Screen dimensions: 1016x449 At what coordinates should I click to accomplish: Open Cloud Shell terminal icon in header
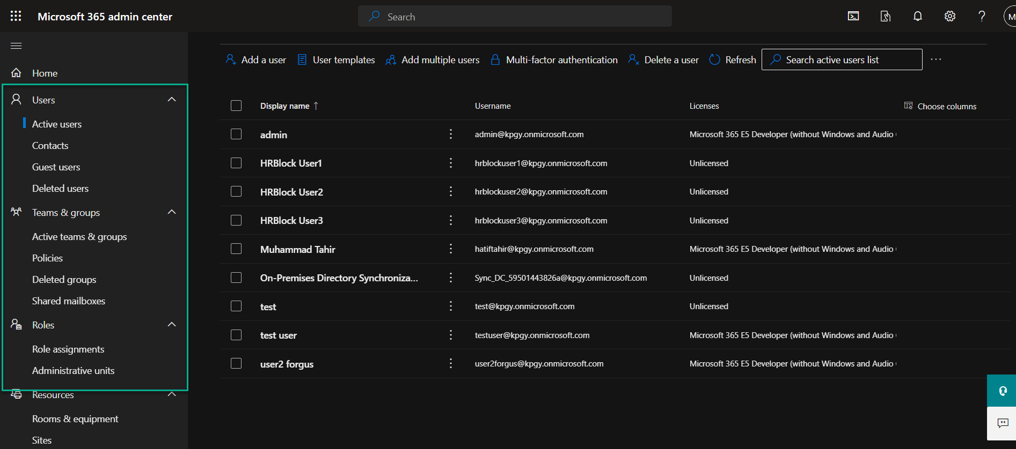853,16
